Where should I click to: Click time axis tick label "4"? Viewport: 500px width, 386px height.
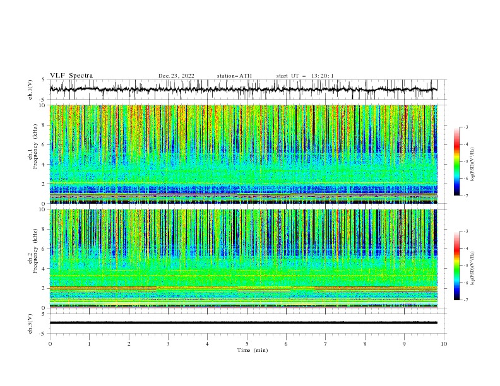tap(207, 344)
